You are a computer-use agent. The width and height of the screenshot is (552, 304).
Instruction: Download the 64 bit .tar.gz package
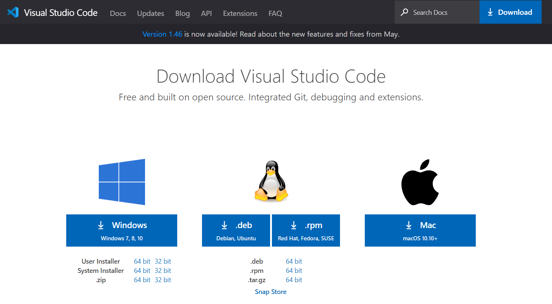coord(294,280)
